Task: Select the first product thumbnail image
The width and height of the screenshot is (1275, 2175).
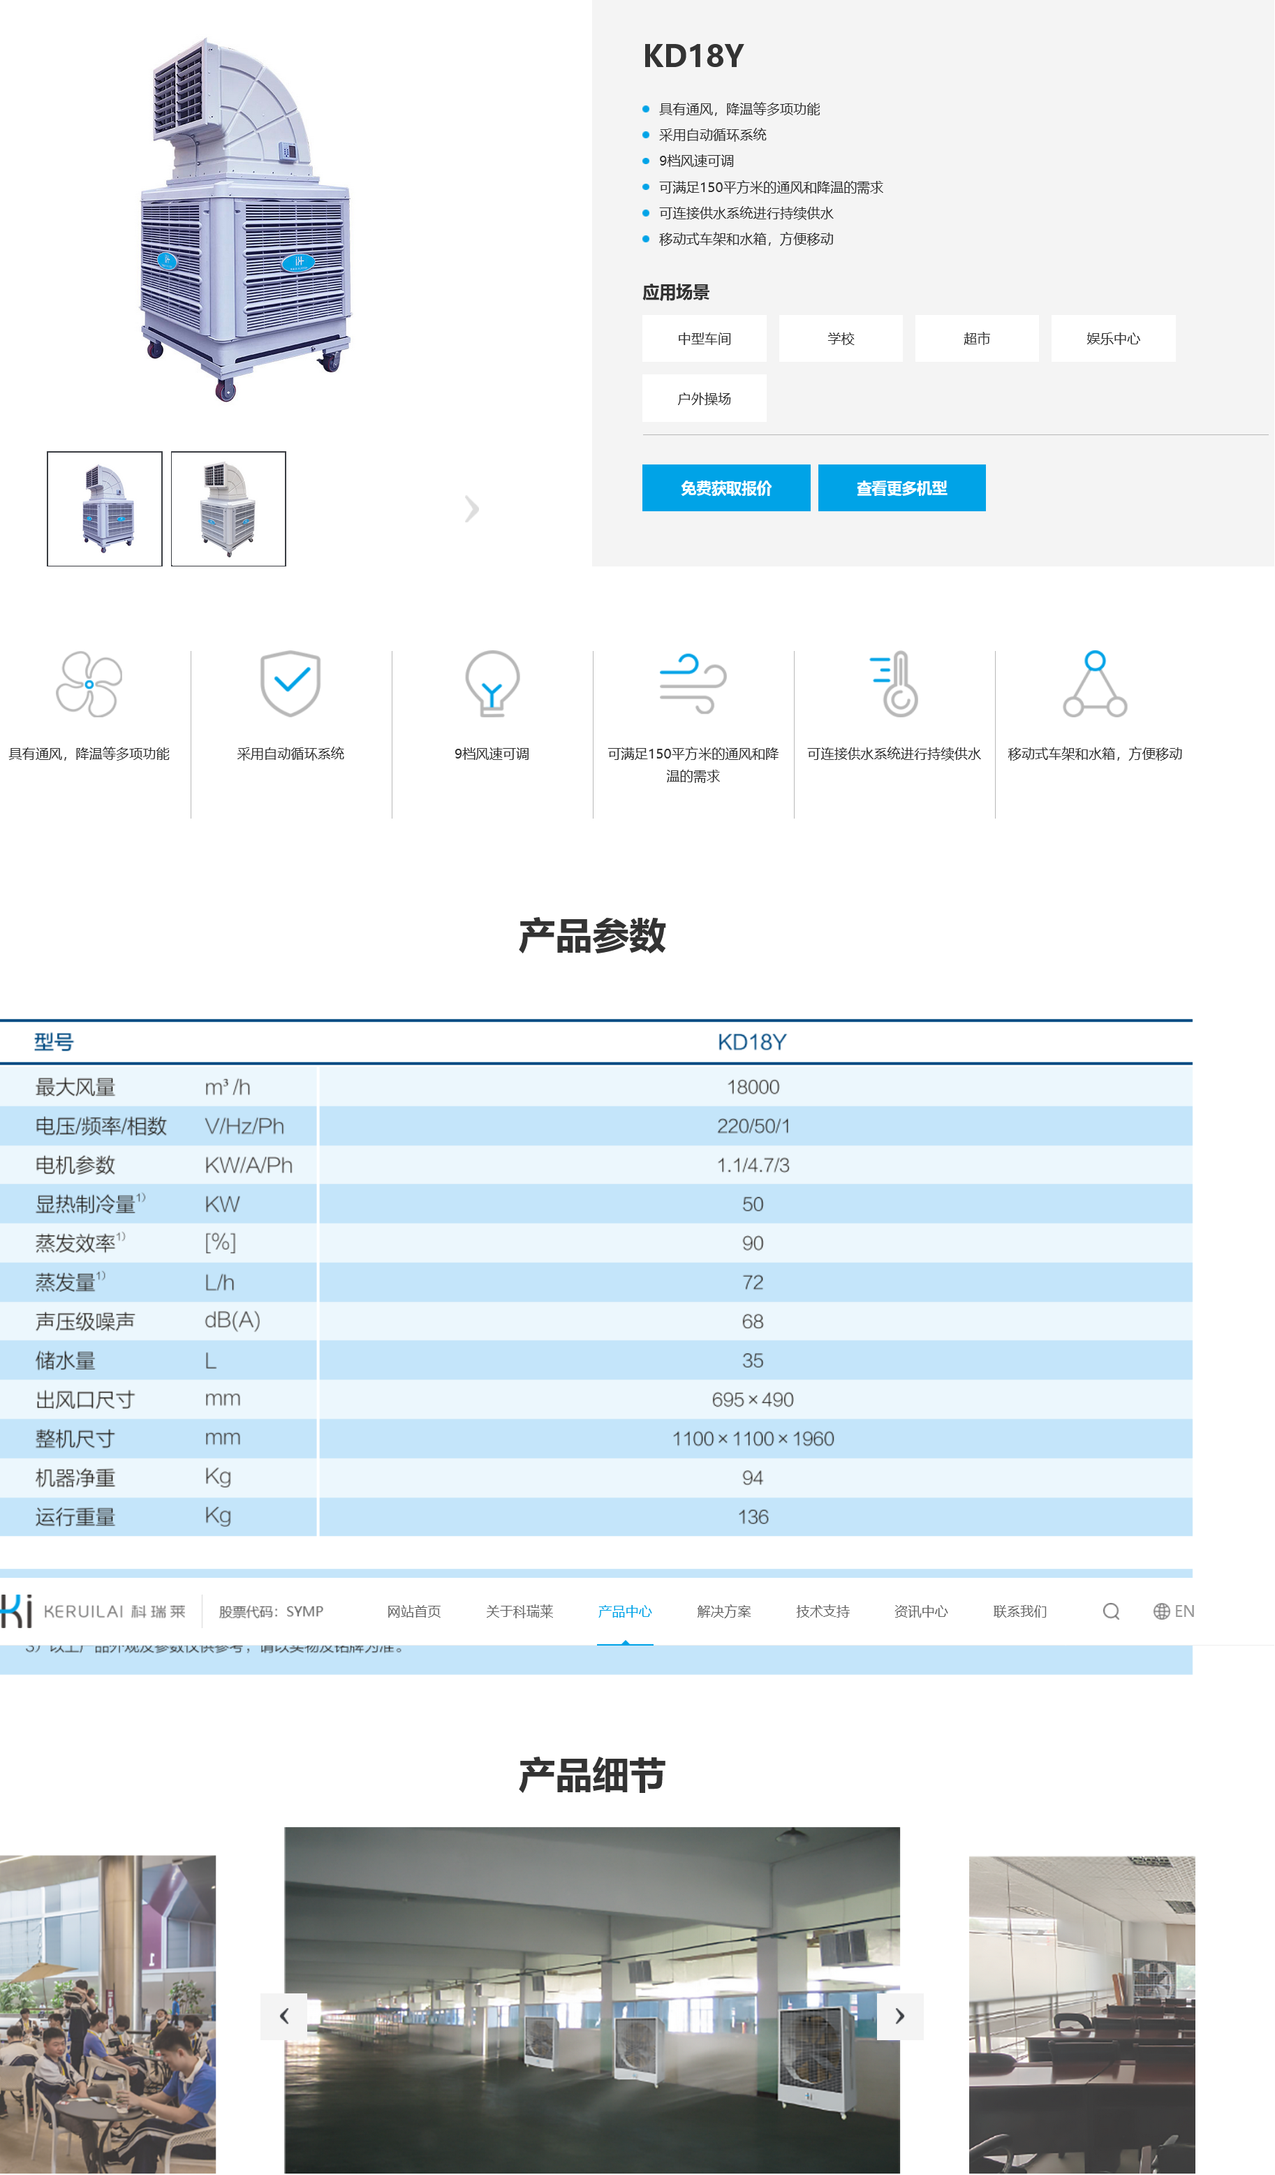Action: 104,509
